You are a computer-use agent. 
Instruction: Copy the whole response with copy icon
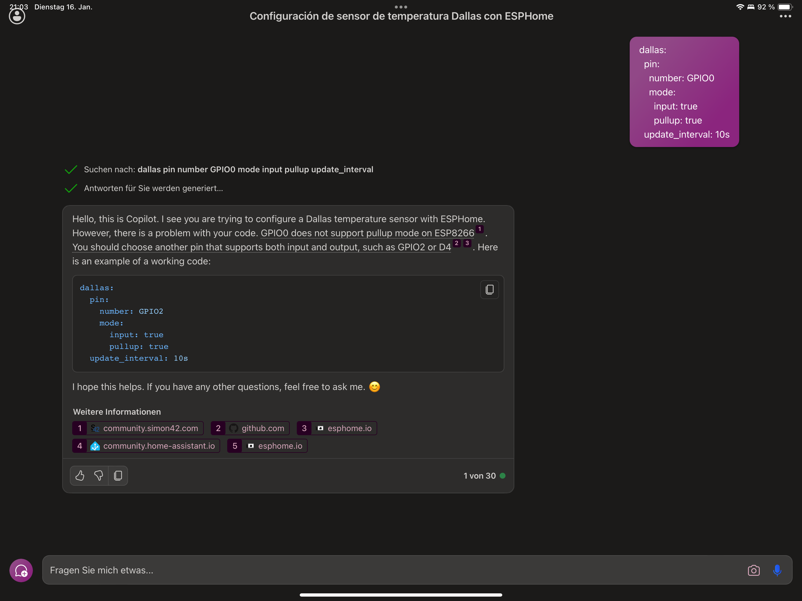pos(118,475)
